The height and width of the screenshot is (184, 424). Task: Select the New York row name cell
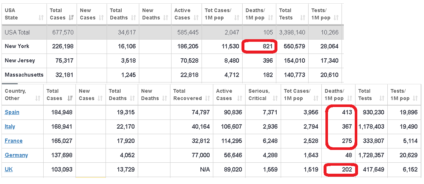coord(17,46)
